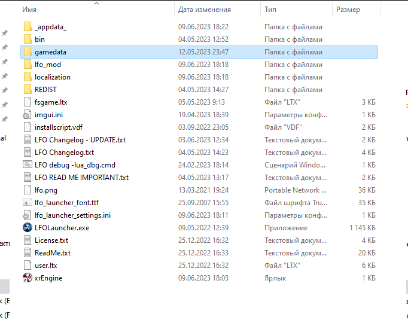This screenshot has height=320, width=408.
Task: Click the lfo_launcher_settings.ini gear icon
Action: click(28, 215)
